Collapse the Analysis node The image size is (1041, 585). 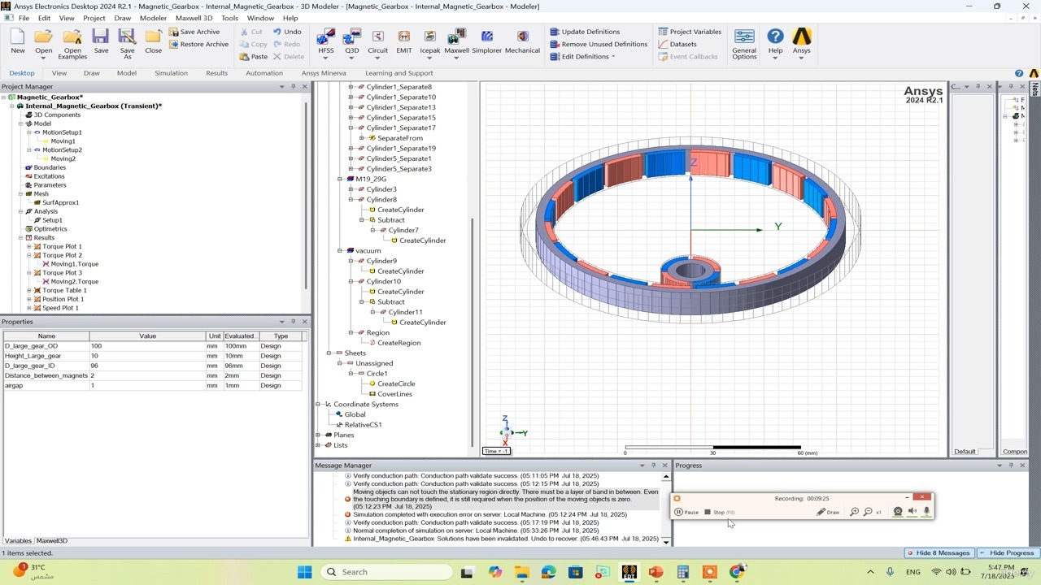pos(21,211)
